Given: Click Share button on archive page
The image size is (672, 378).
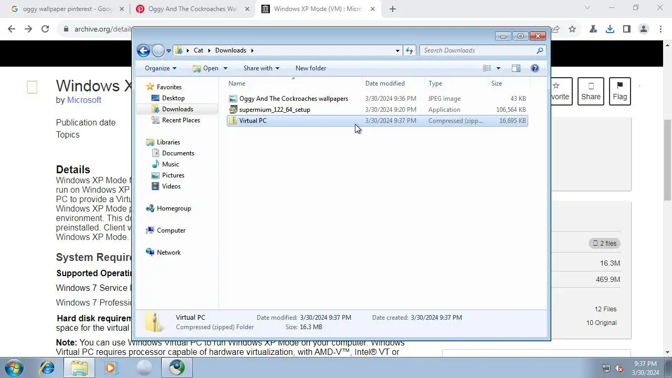Looking at the screenshot, I should pyautogui.click(x=591, y=91).
